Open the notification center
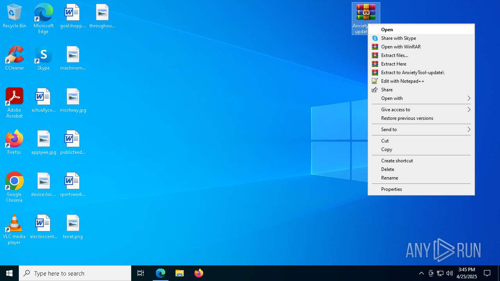Screen dimensions: 500x281 click(x=487, y=273)
